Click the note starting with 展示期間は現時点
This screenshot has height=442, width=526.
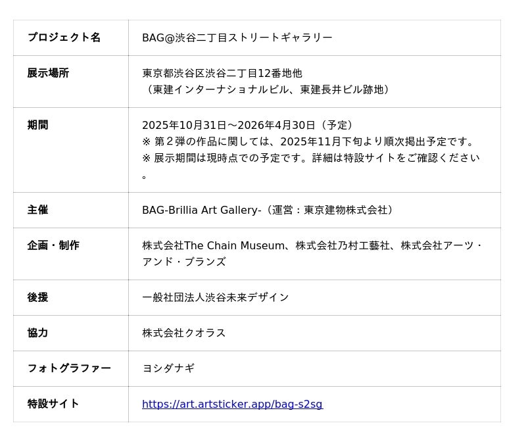point(310,158)
